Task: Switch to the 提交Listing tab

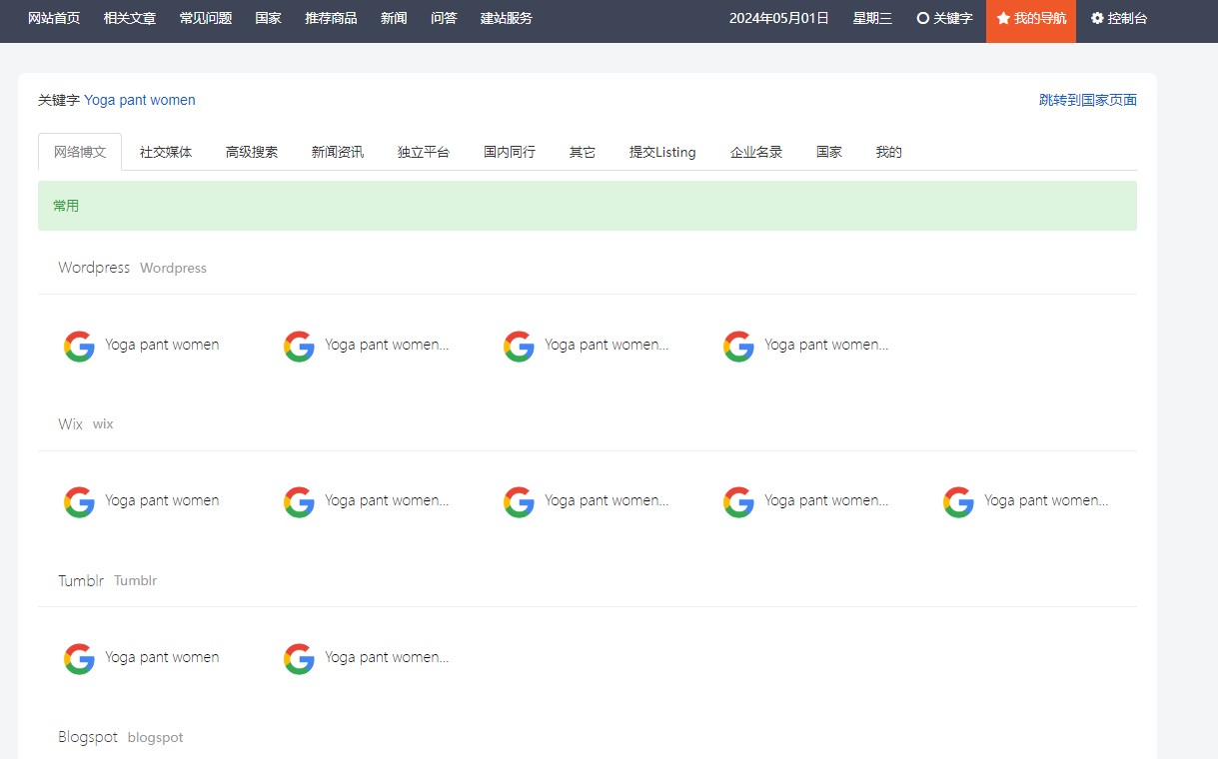Action: [662, 152]
